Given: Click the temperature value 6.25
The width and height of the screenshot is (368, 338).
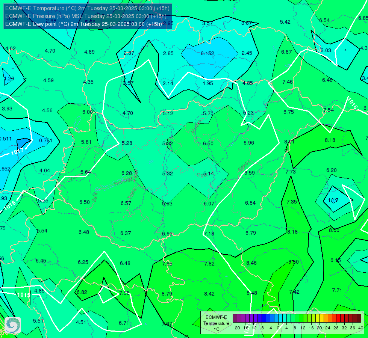Looking at the screenshot, I should pos(83,262).
